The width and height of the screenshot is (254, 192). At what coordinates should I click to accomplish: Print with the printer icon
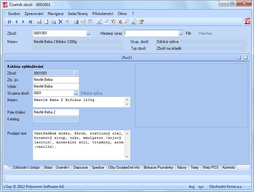76,22
